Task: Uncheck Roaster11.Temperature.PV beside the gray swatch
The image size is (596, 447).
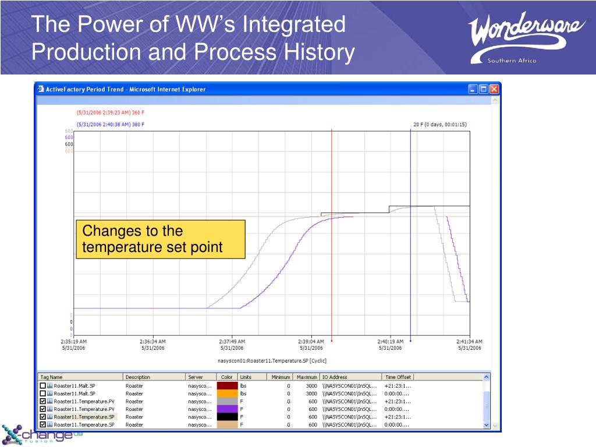Action: 42,402
